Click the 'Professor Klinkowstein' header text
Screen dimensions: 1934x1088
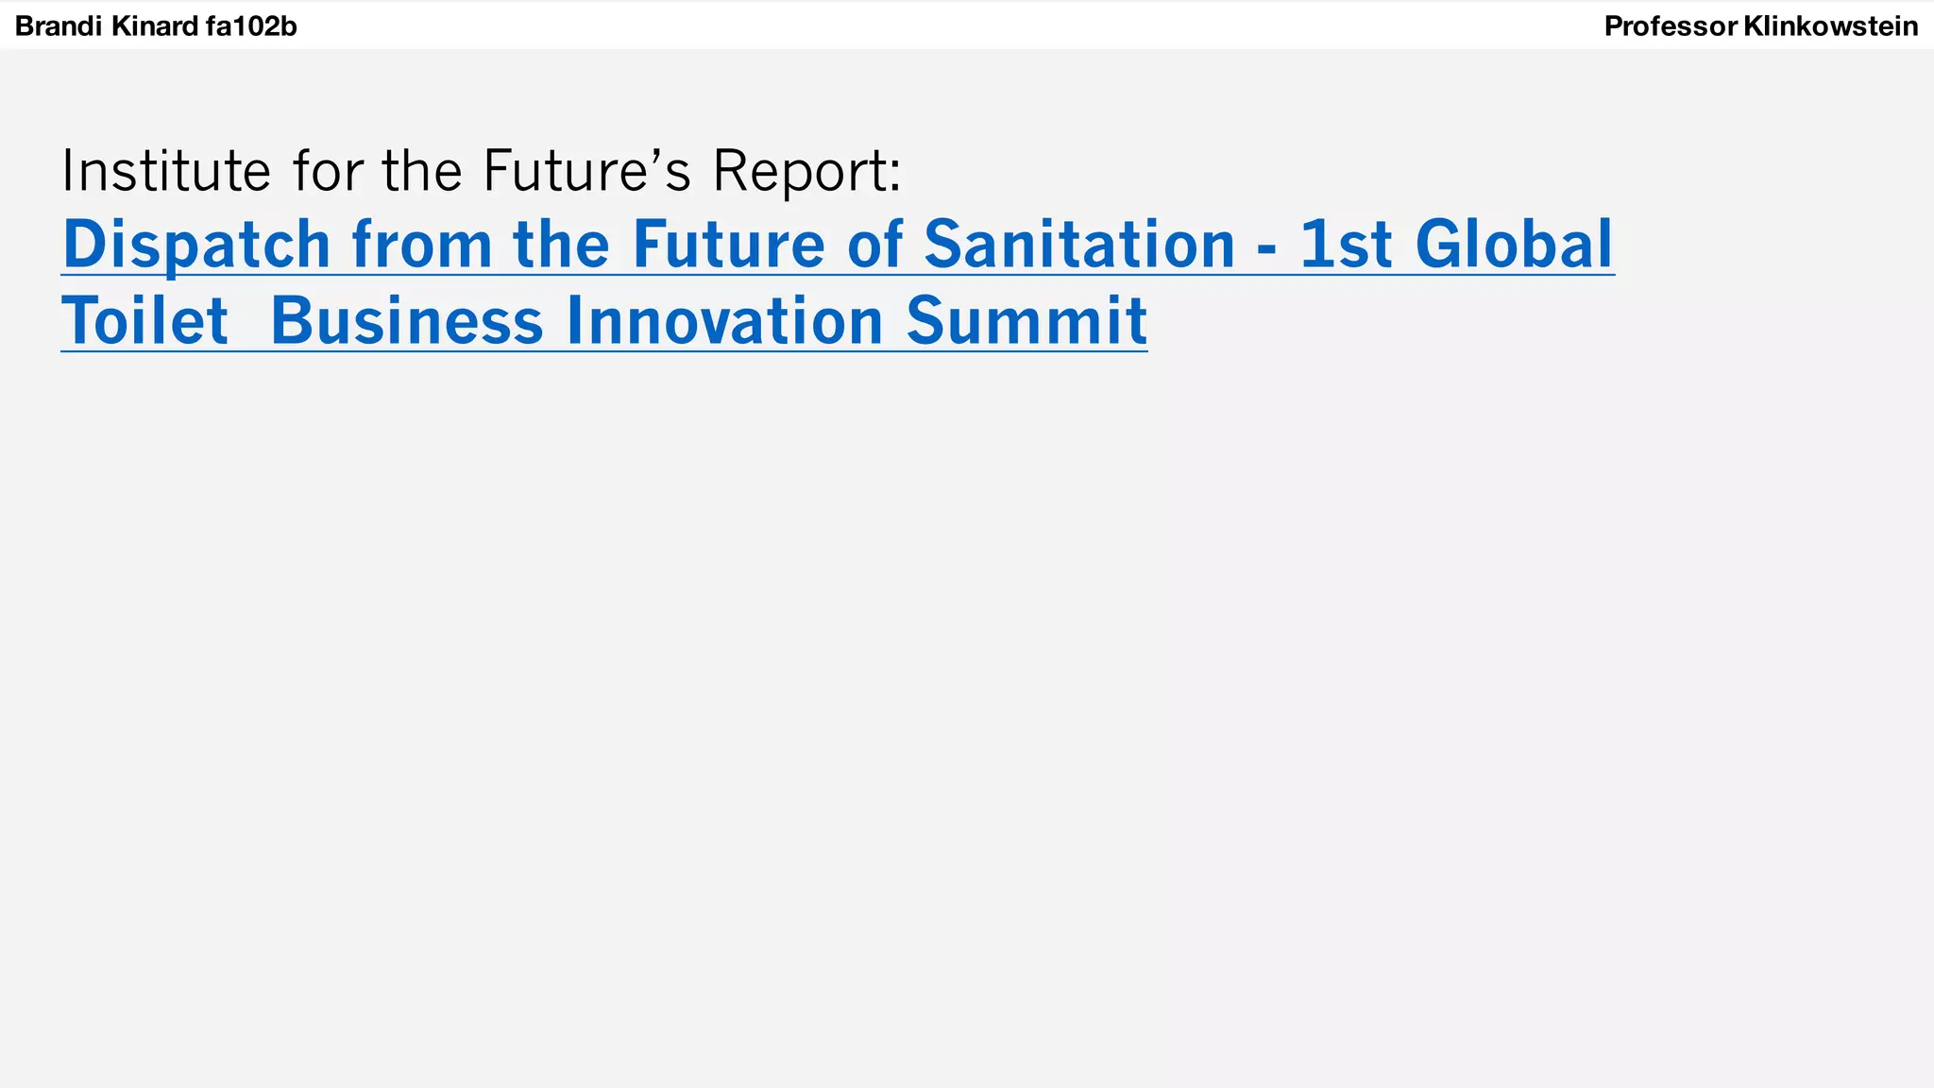(1760, 26)
